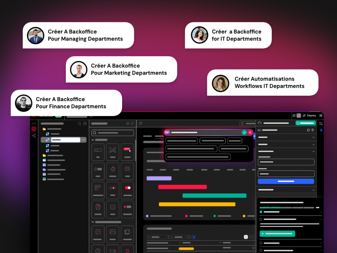
Task: Expand the first collapsed section in the properties panel
Action: [313, 137]
